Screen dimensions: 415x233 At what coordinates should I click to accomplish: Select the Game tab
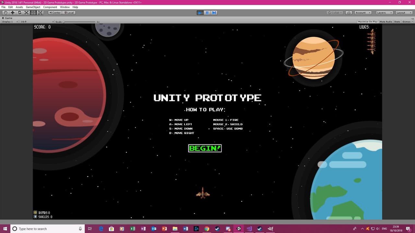pos(7,18)
